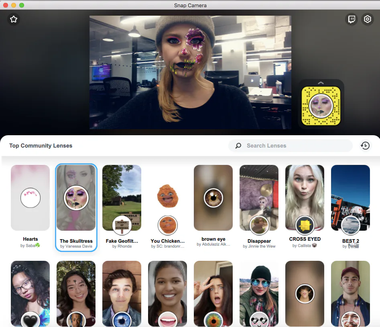The height and width of the screenshot is (327, 380).
Task: Select the blue eye lens card
Action: [x=122, y=294]
